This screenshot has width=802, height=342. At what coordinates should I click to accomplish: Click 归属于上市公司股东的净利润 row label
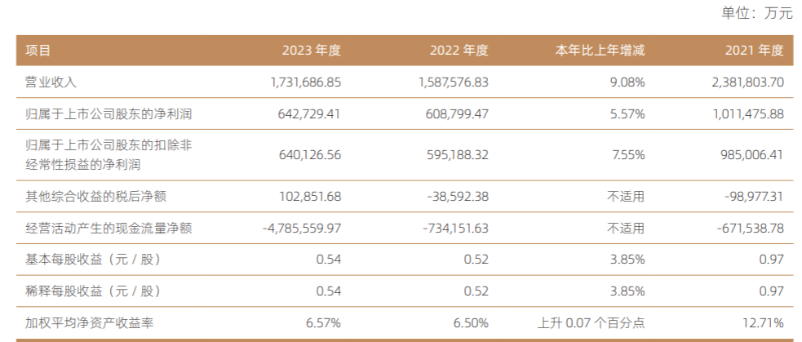click(109, 113)
